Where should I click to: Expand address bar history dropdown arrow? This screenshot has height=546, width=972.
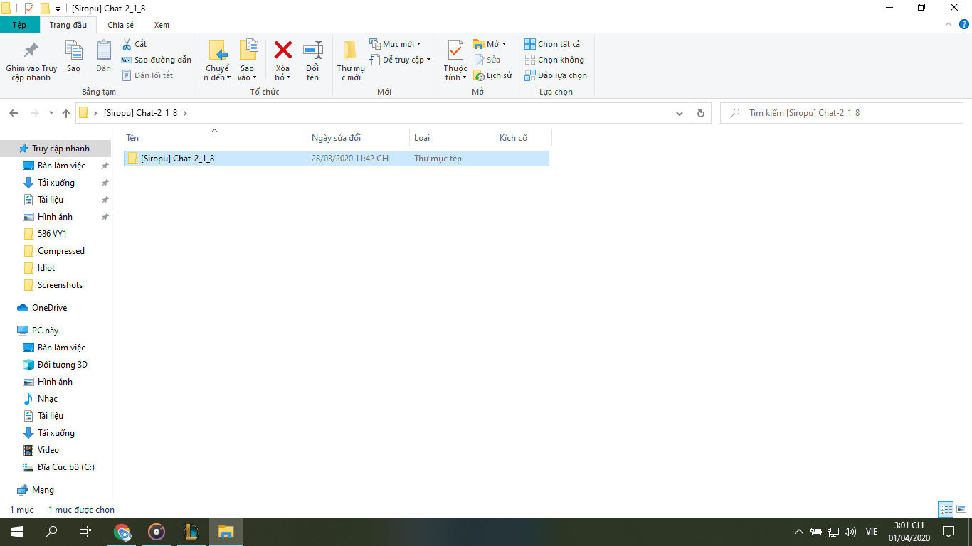[680, 113]
